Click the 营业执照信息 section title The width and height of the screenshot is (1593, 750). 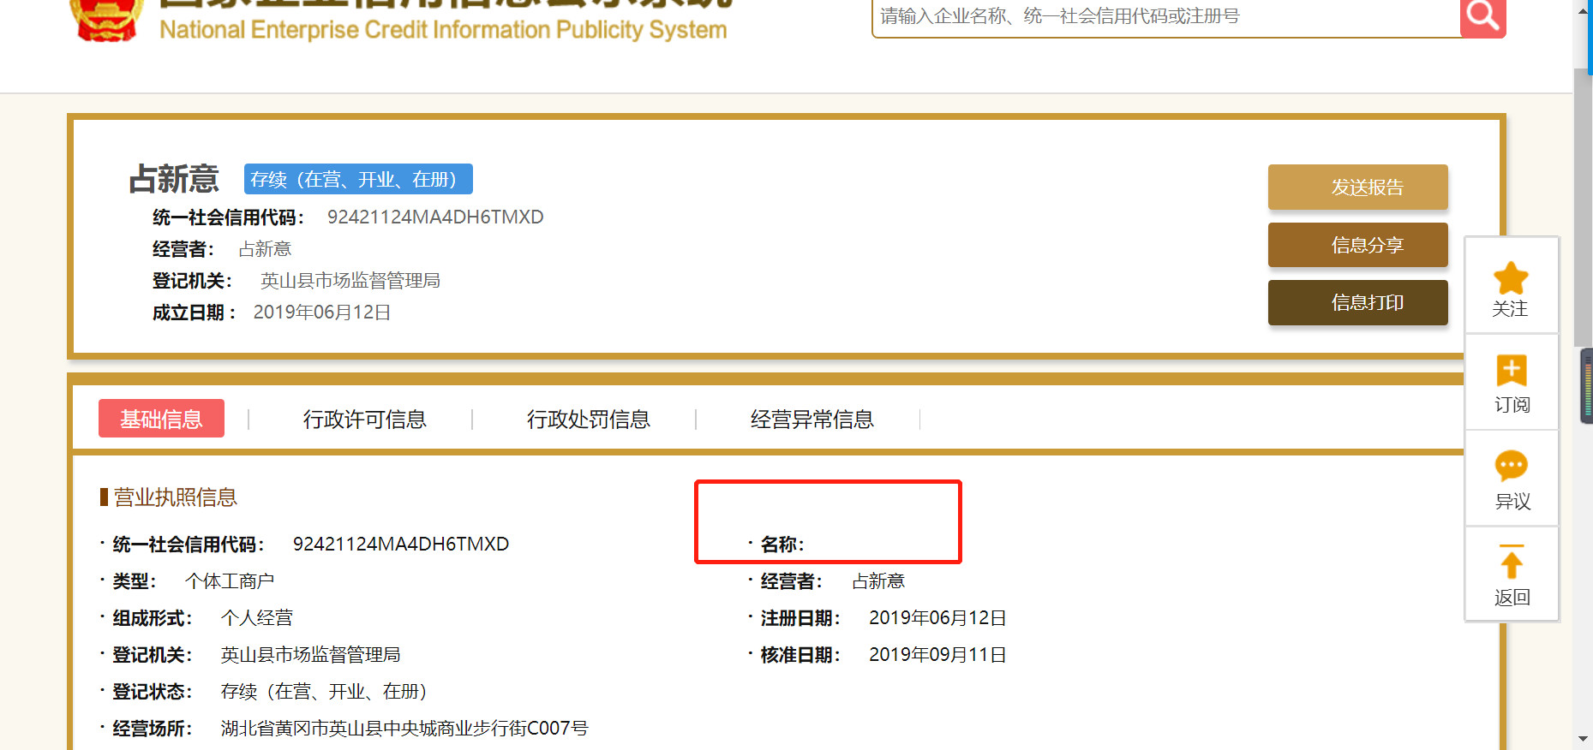coord(175,497)
